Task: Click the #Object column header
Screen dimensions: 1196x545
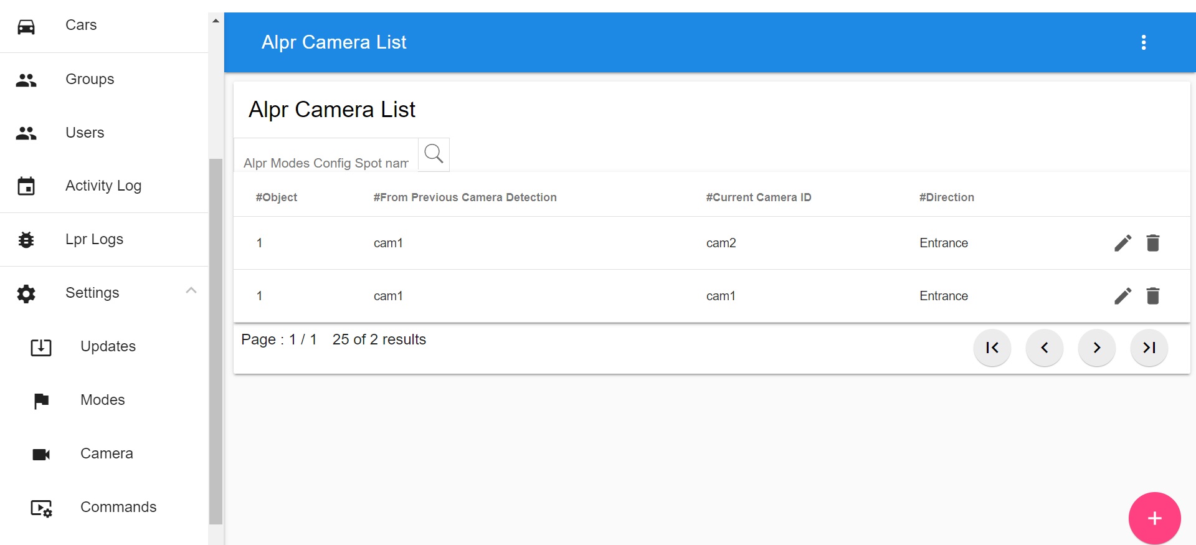Action: 276,197
